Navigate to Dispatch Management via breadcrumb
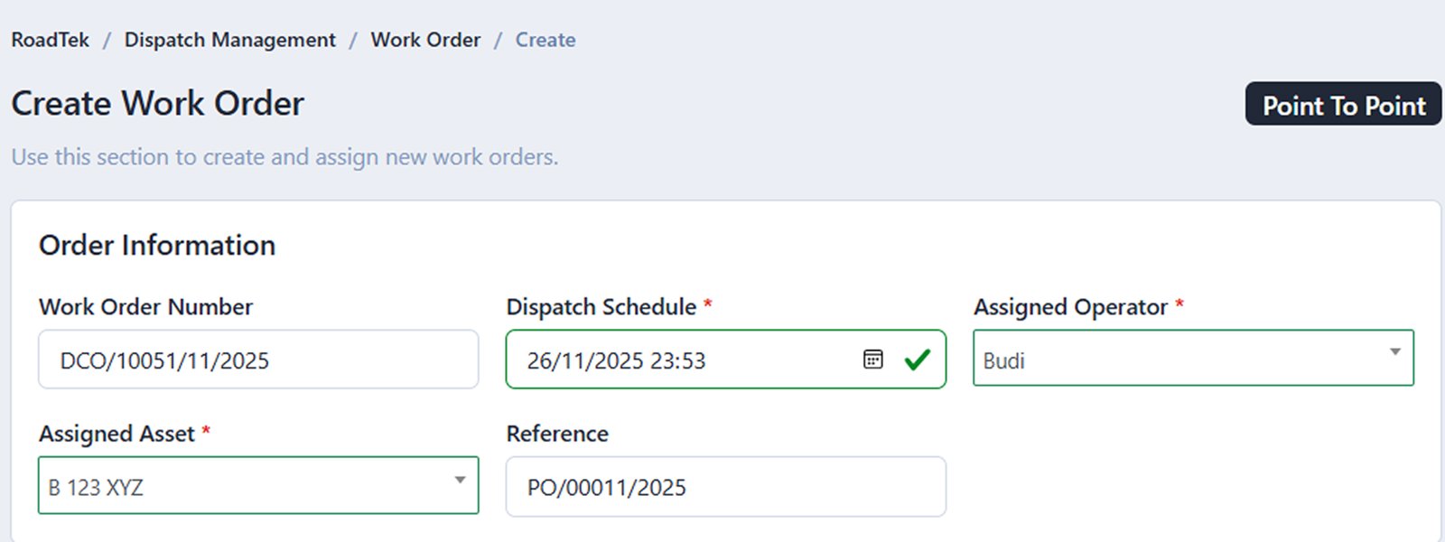The width and height of the screenshot is (1445, 542). point(230,40)
